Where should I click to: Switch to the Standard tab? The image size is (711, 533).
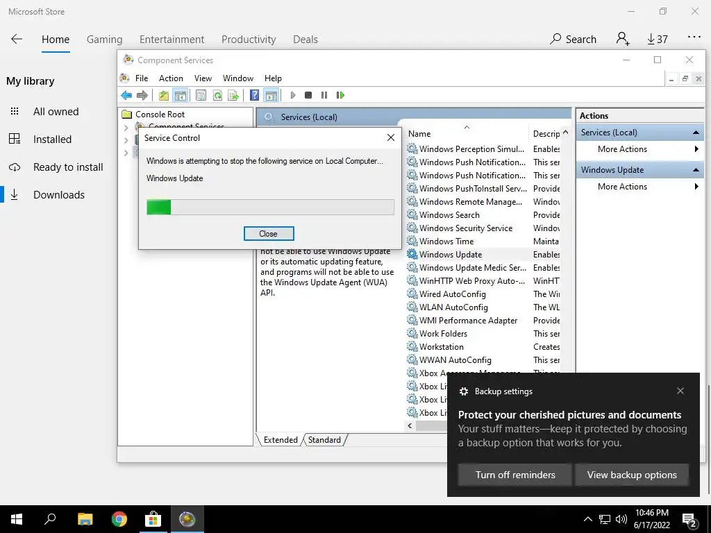click(324, 440)
